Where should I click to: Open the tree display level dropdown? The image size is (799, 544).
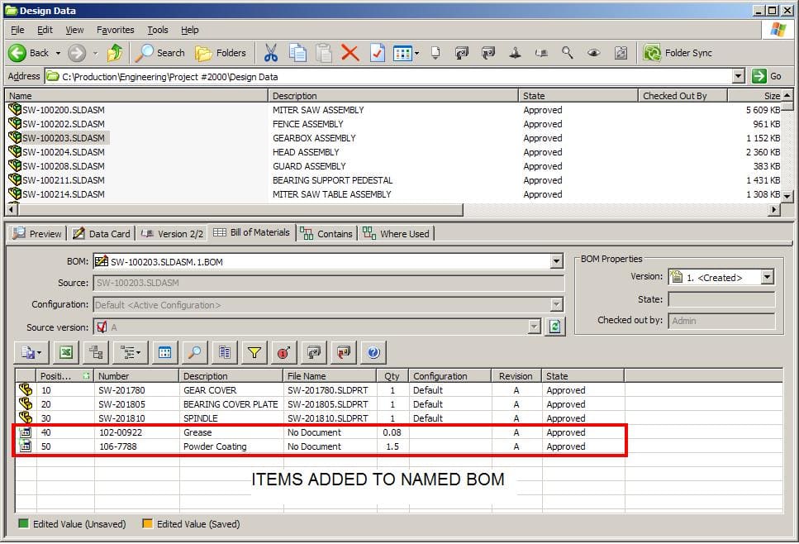click(131, 353)
